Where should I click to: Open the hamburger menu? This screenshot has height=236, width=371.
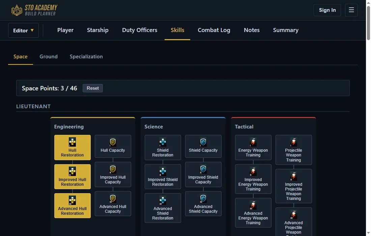(351, 10)
